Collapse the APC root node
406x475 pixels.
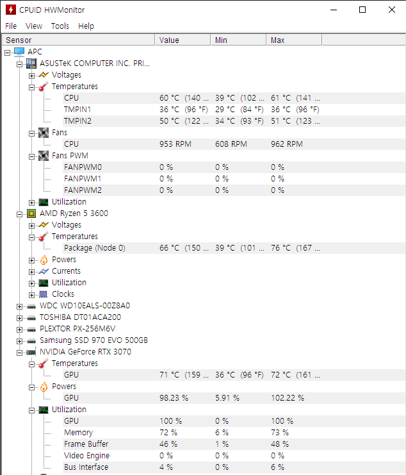(7, 53)
